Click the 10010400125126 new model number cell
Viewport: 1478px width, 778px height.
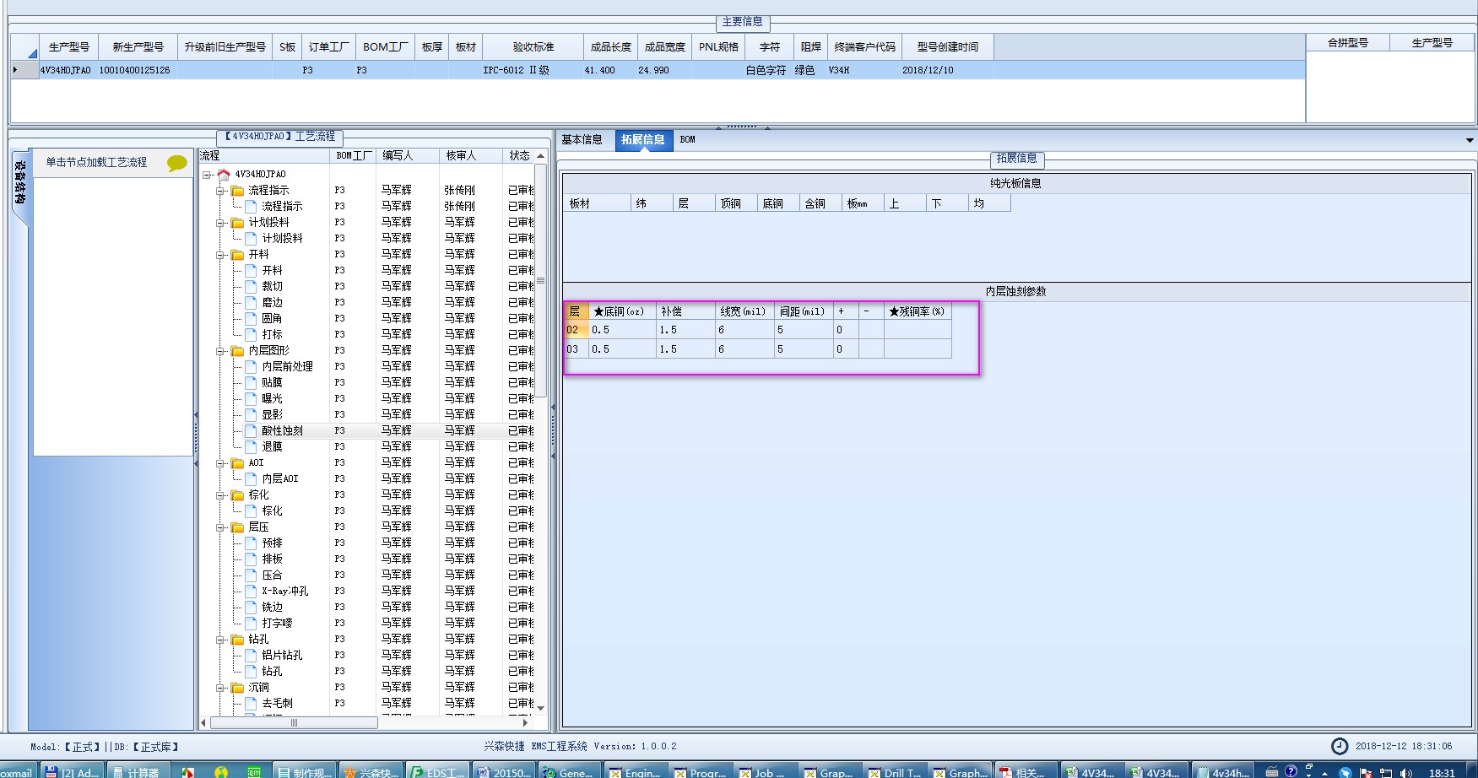[138, 71]
